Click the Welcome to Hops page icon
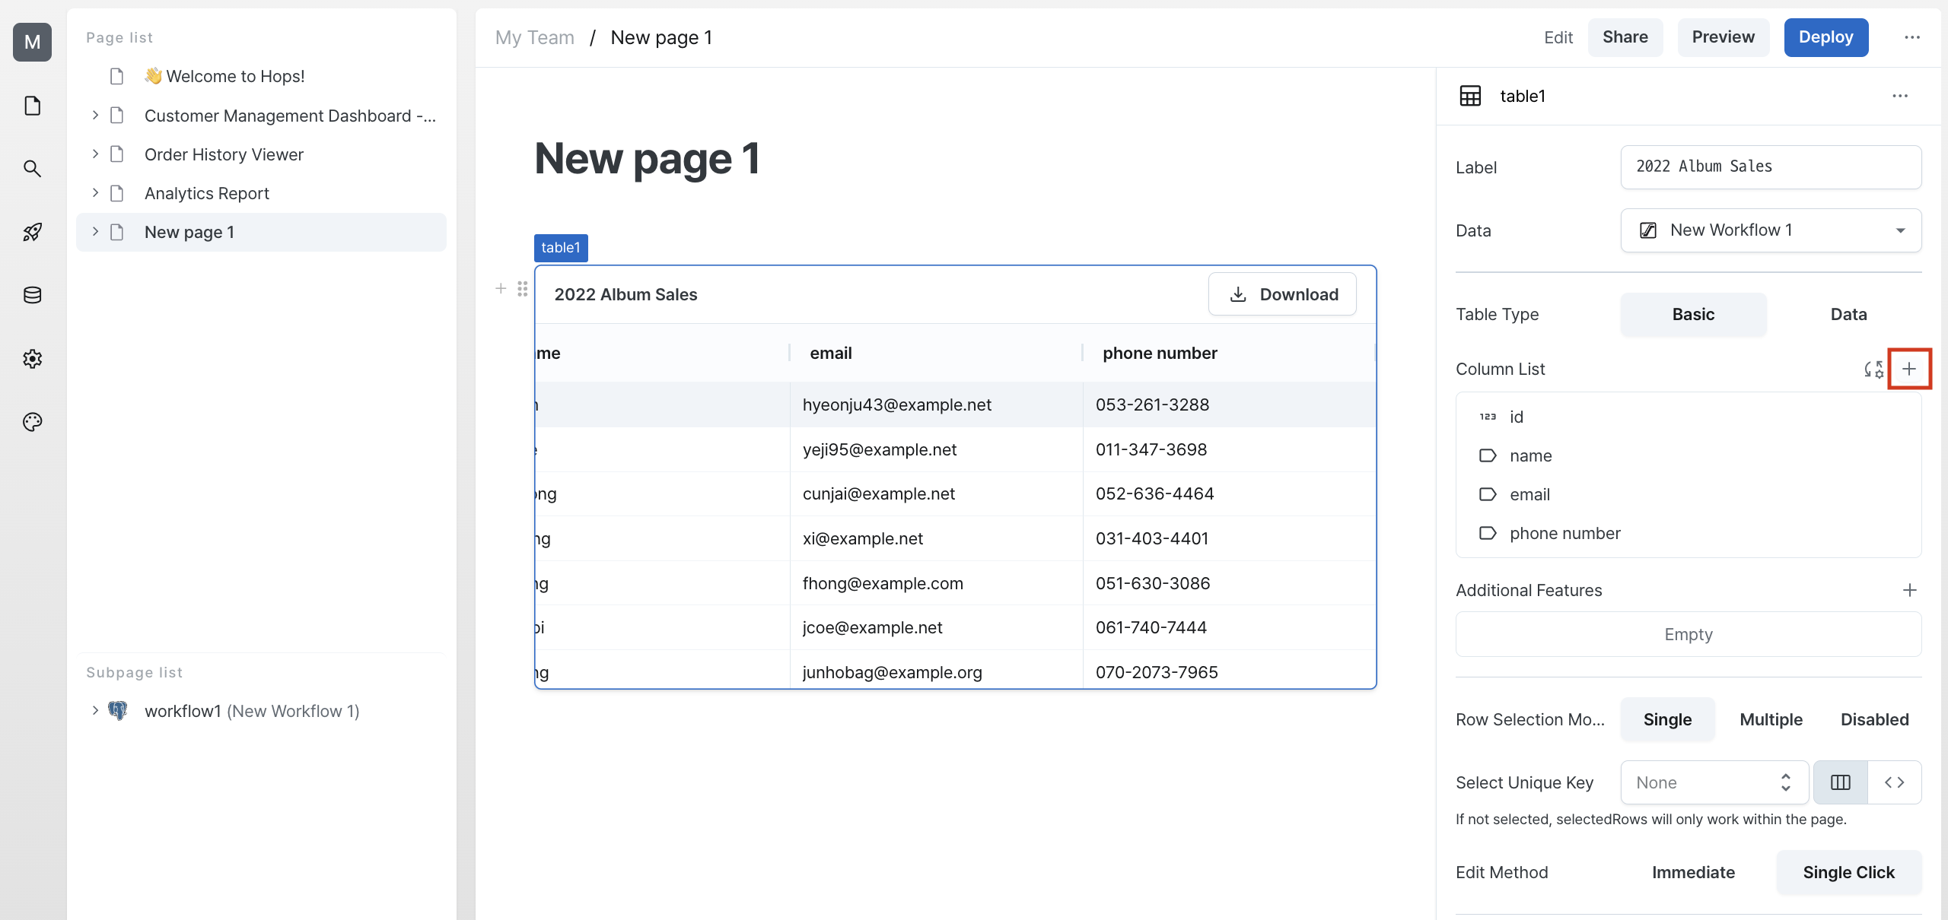 (116, 76)
